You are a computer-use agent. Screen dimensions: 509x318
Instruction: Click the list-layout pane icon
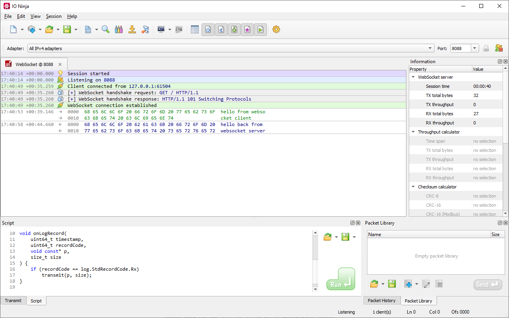[195, 29]
